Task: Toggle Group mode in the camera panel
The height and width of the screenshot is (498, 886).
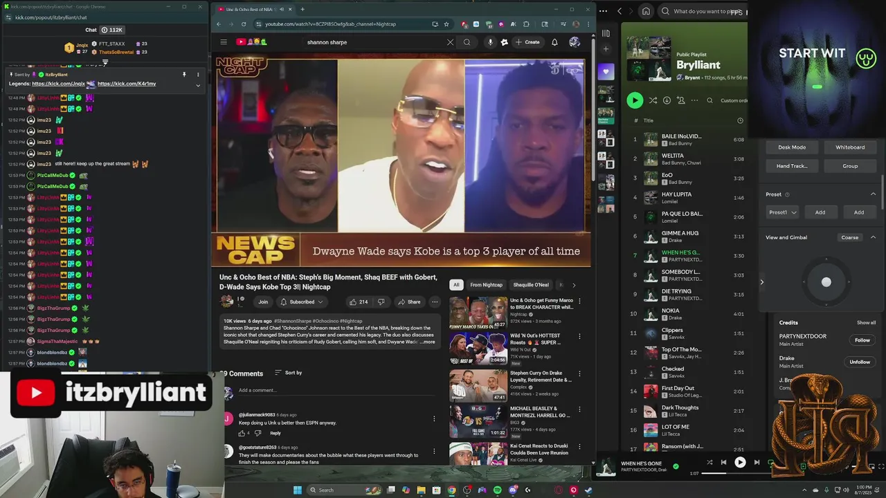Action: 850,166
